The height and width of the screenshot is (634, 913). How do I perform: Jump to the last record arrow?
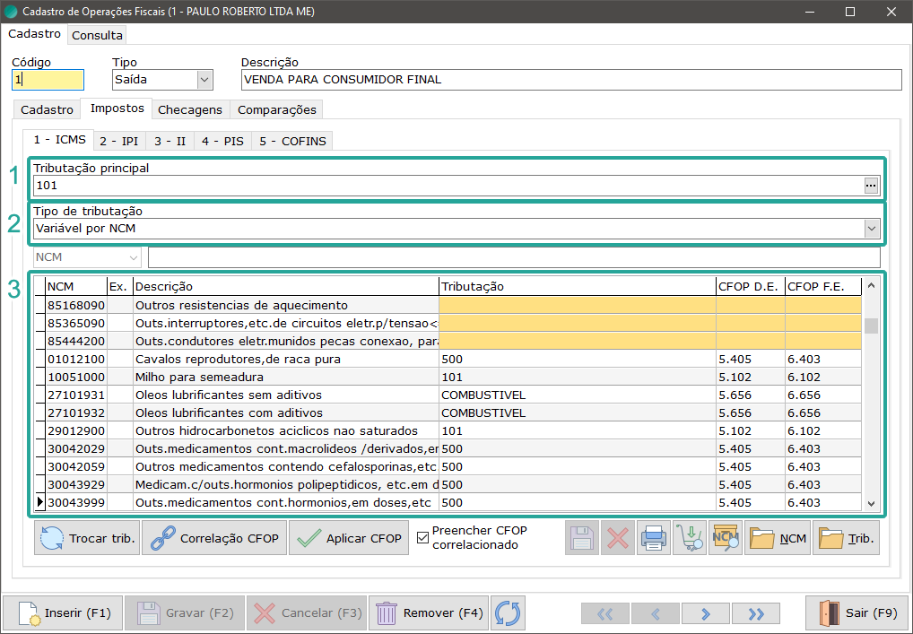pos(755,613)
